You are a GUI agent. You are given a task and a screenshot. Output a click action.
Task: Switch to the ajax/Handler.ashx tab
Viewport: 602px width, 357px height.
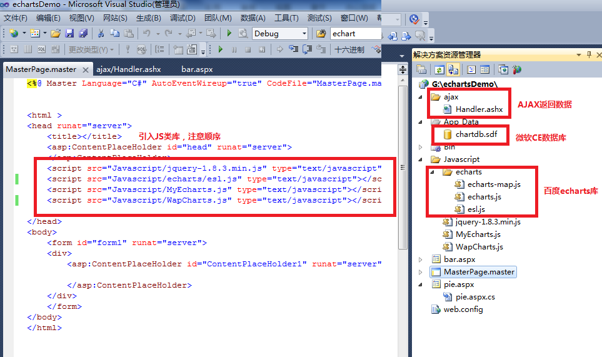point(129,69)
